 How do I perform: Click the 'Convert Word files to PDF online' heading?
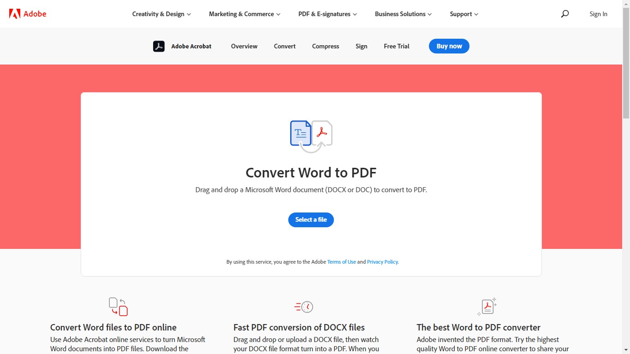[113, 327]
